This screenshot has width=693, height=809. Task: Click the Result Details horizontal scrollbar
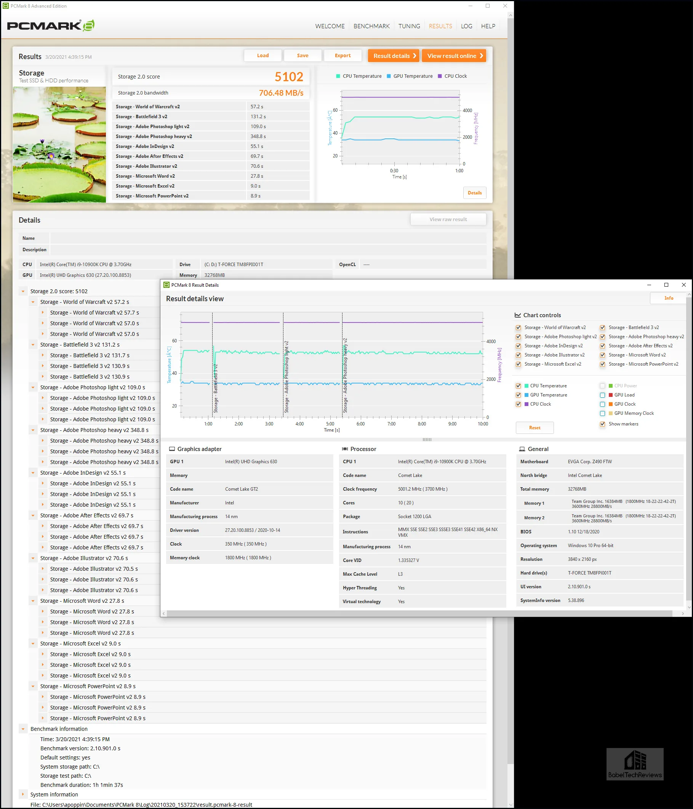tap(419, 614)
